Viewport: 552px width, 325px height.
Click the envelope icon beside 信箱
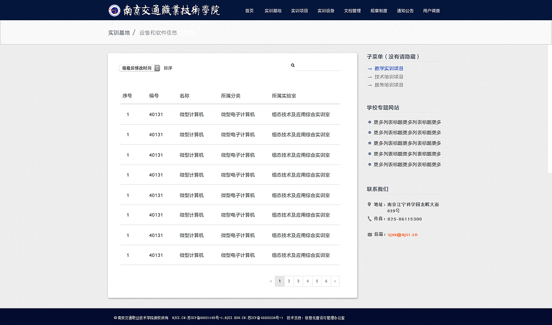[370, 235]
